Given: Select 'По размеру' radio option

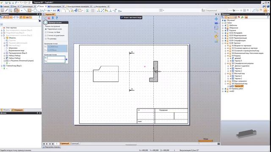Looking at the screenshot, I should click(46, 39).
